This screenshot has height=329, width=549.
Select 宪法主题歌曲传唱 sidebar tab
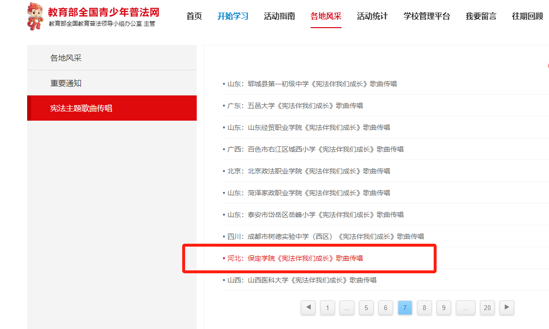tap(81, 108)
